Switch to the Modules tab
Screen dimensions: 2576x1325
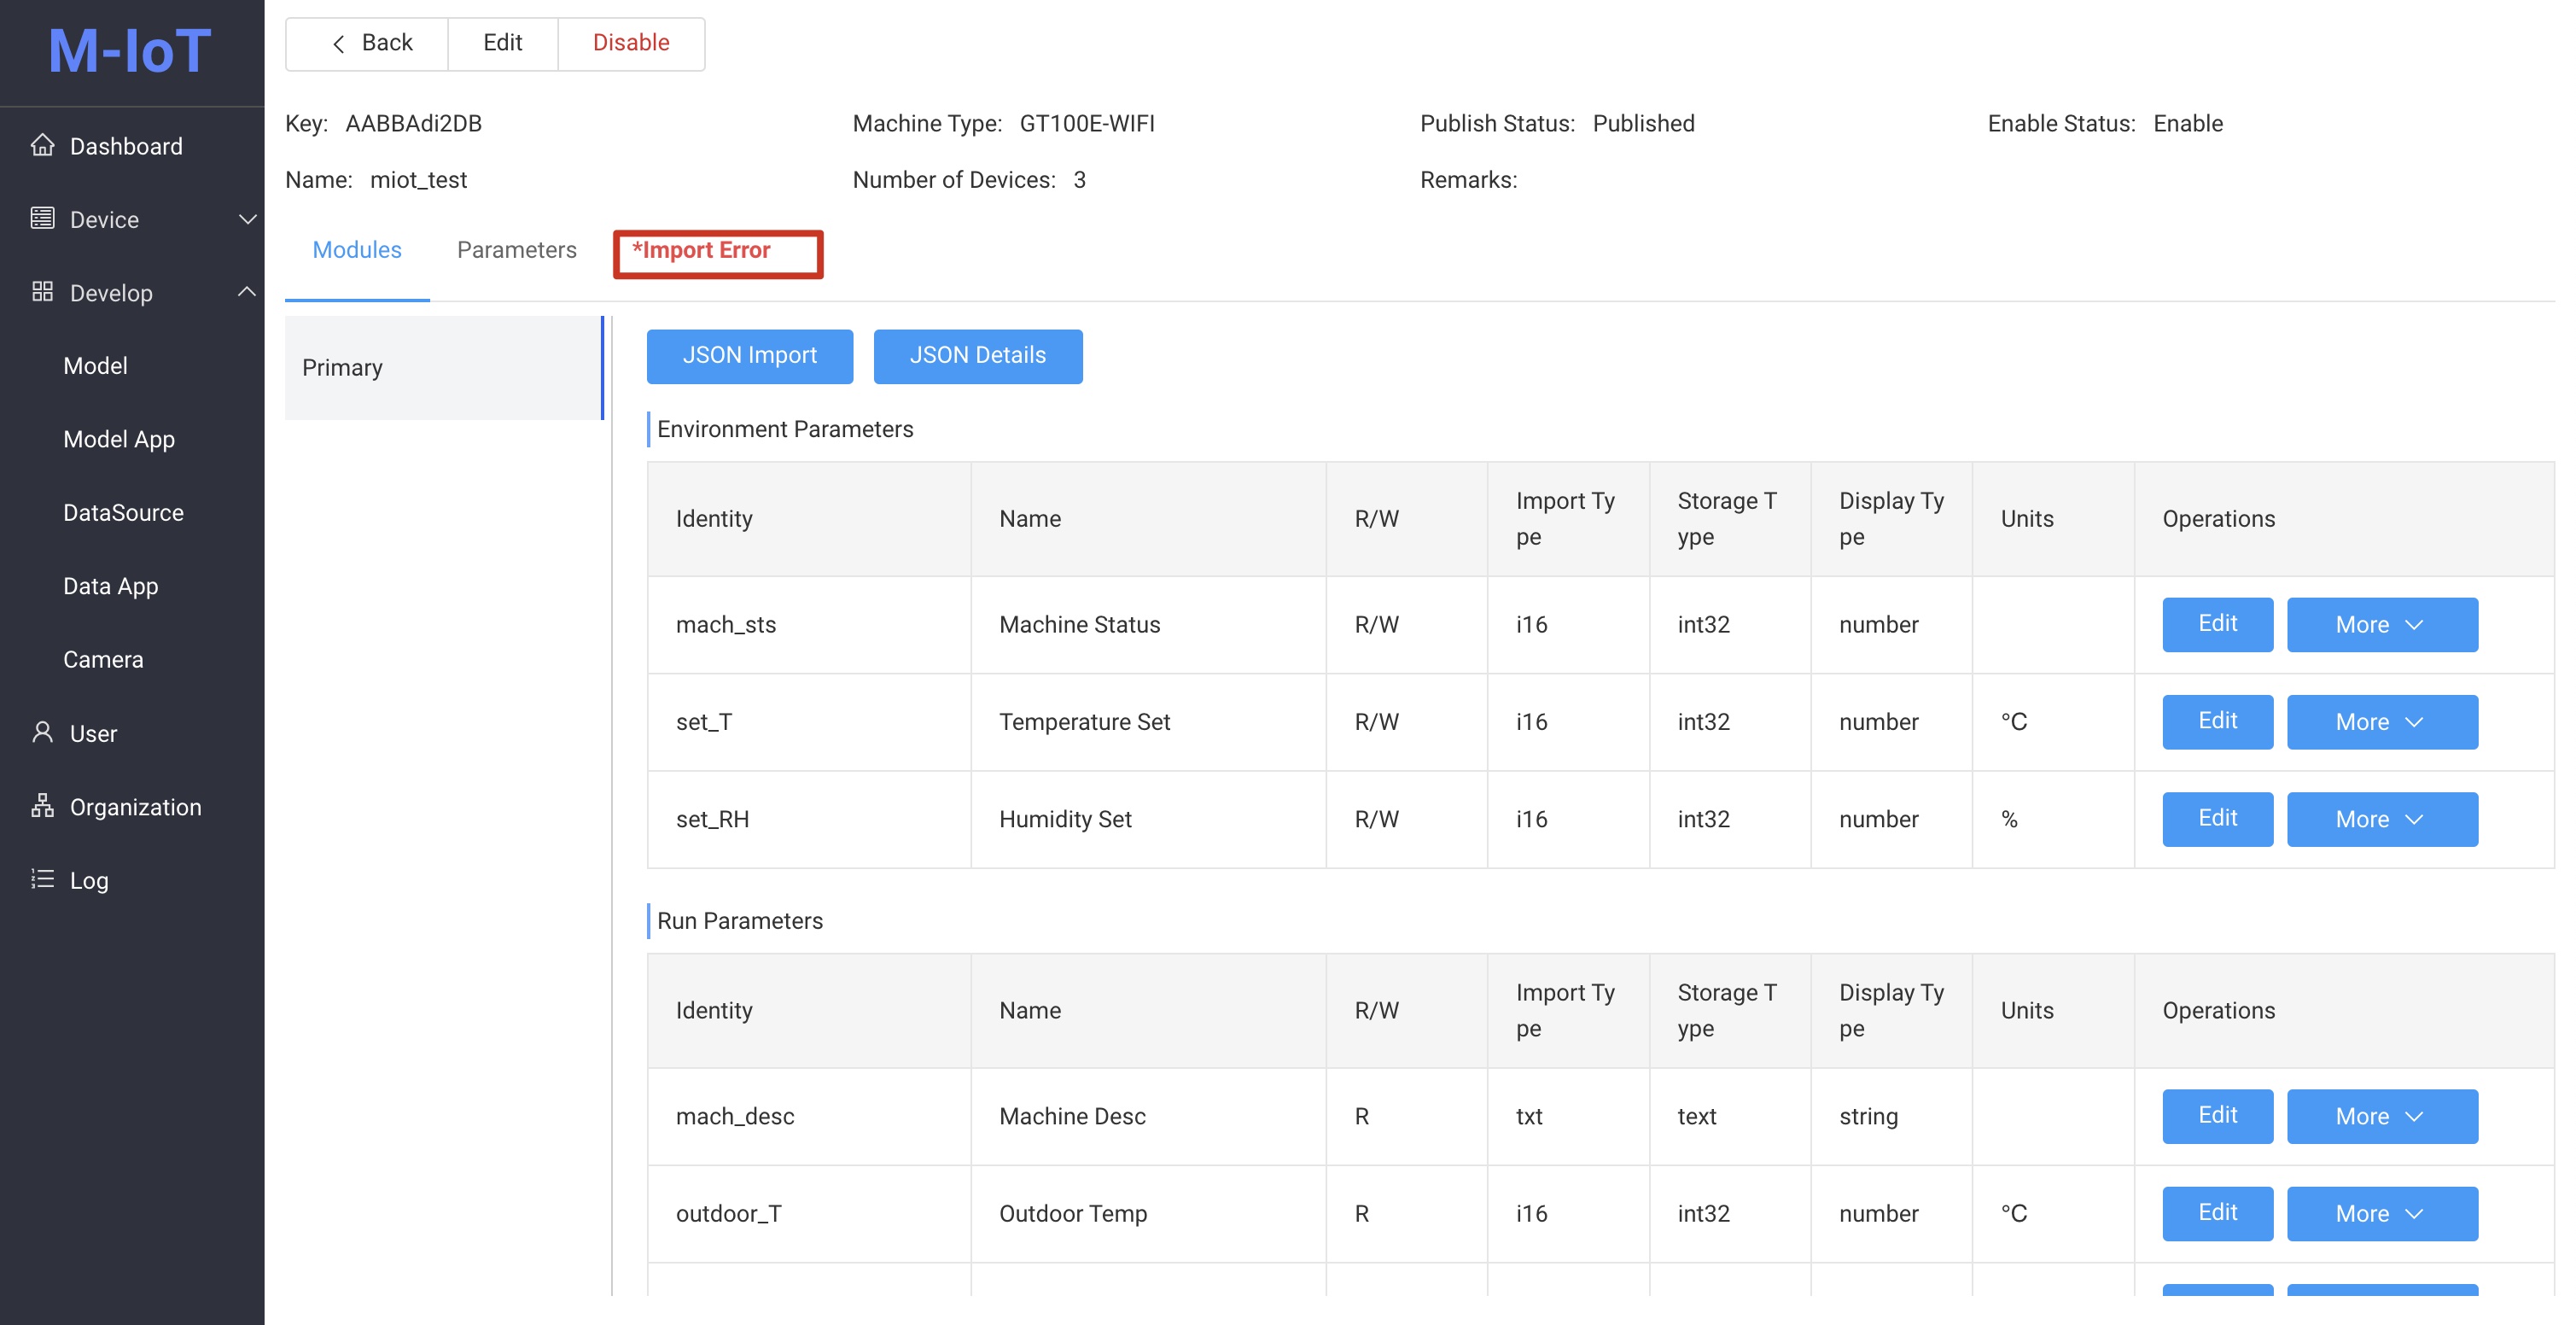[x=357, y=250]
